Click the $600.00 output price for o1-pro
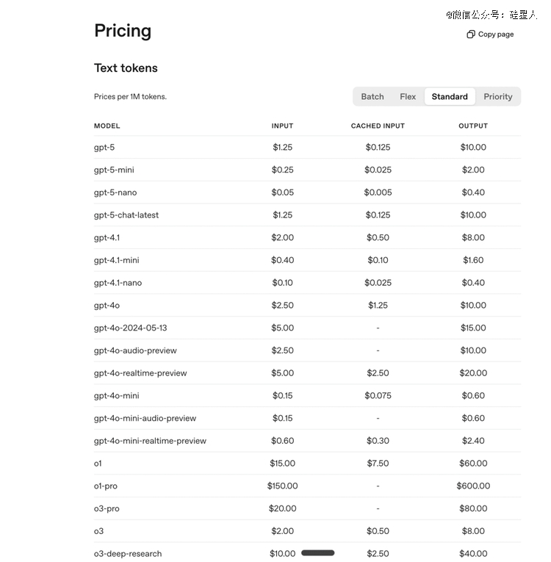This screenshot has height=562, width=551. coord(473,486)
